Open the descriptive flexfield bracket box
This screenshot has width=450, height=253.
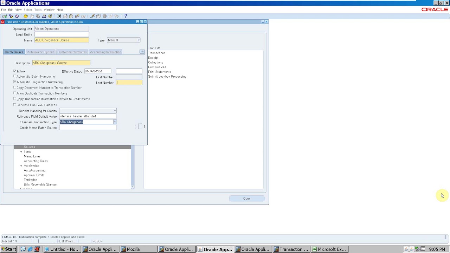pos(140,126)
